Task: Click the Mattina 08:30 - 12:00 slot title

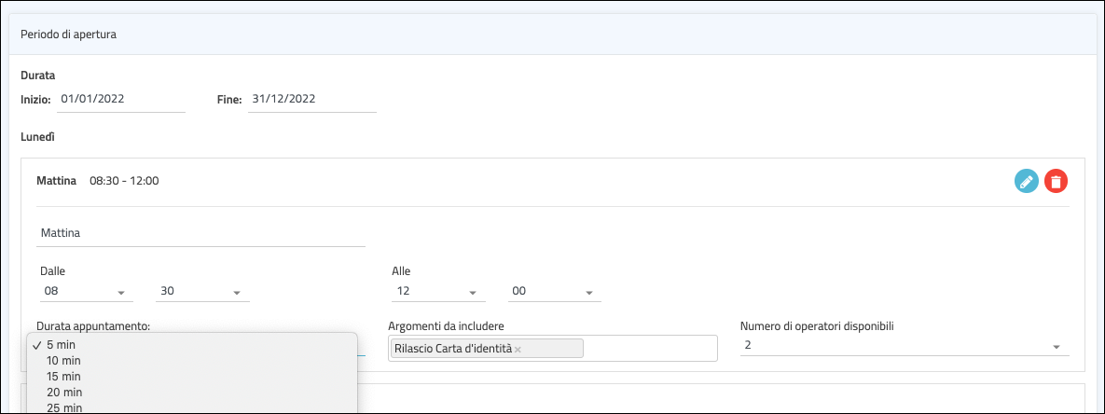Action: coord(98,181)
